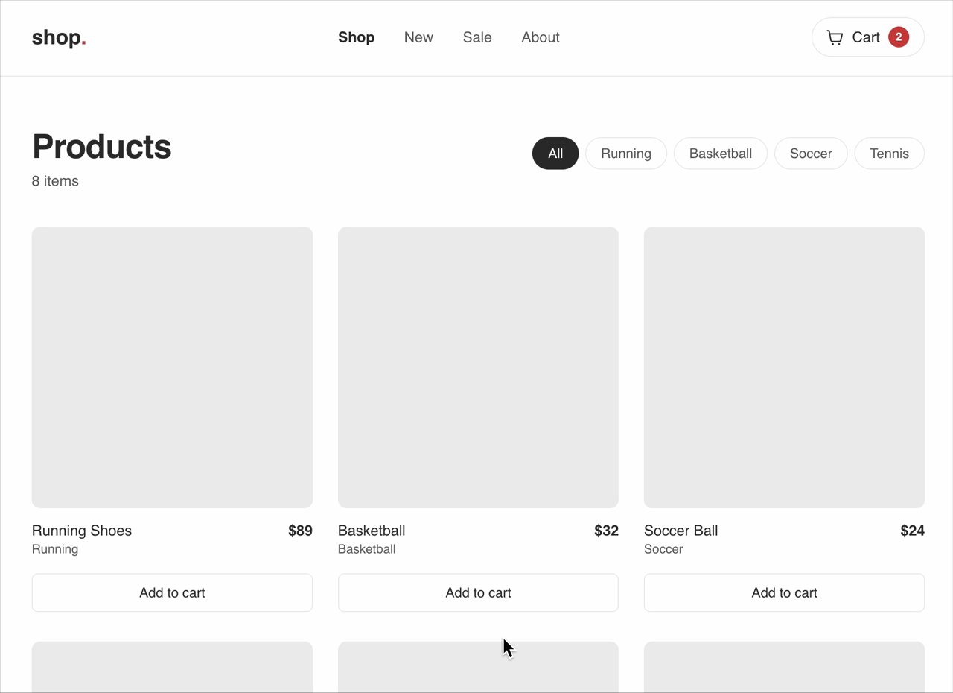Open the New navigation link
The image size is (953, 693).
click(x=418, y=37)
